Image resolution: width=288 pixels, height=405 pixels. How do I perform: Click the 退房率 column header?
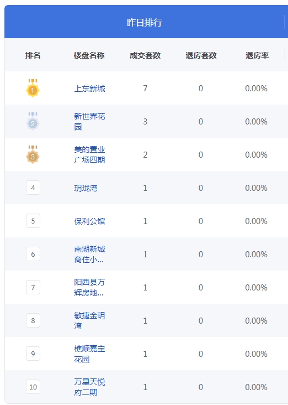click(257, 55)
